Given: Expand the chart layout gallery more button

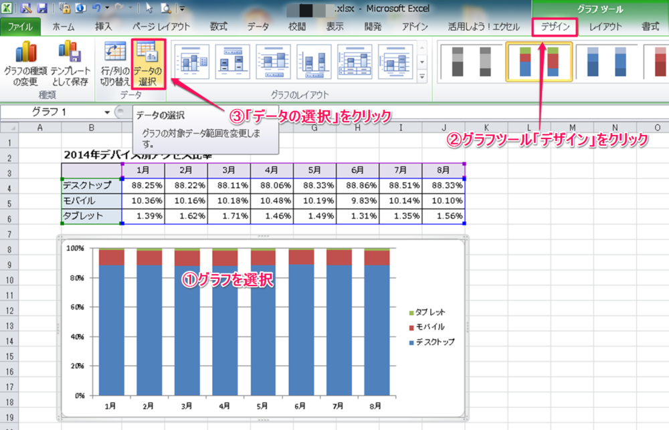Looking at the screenshot, I should point(422,78).
